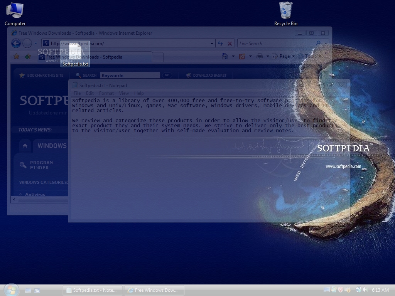Open Notepad Format menu

[106, 93]
